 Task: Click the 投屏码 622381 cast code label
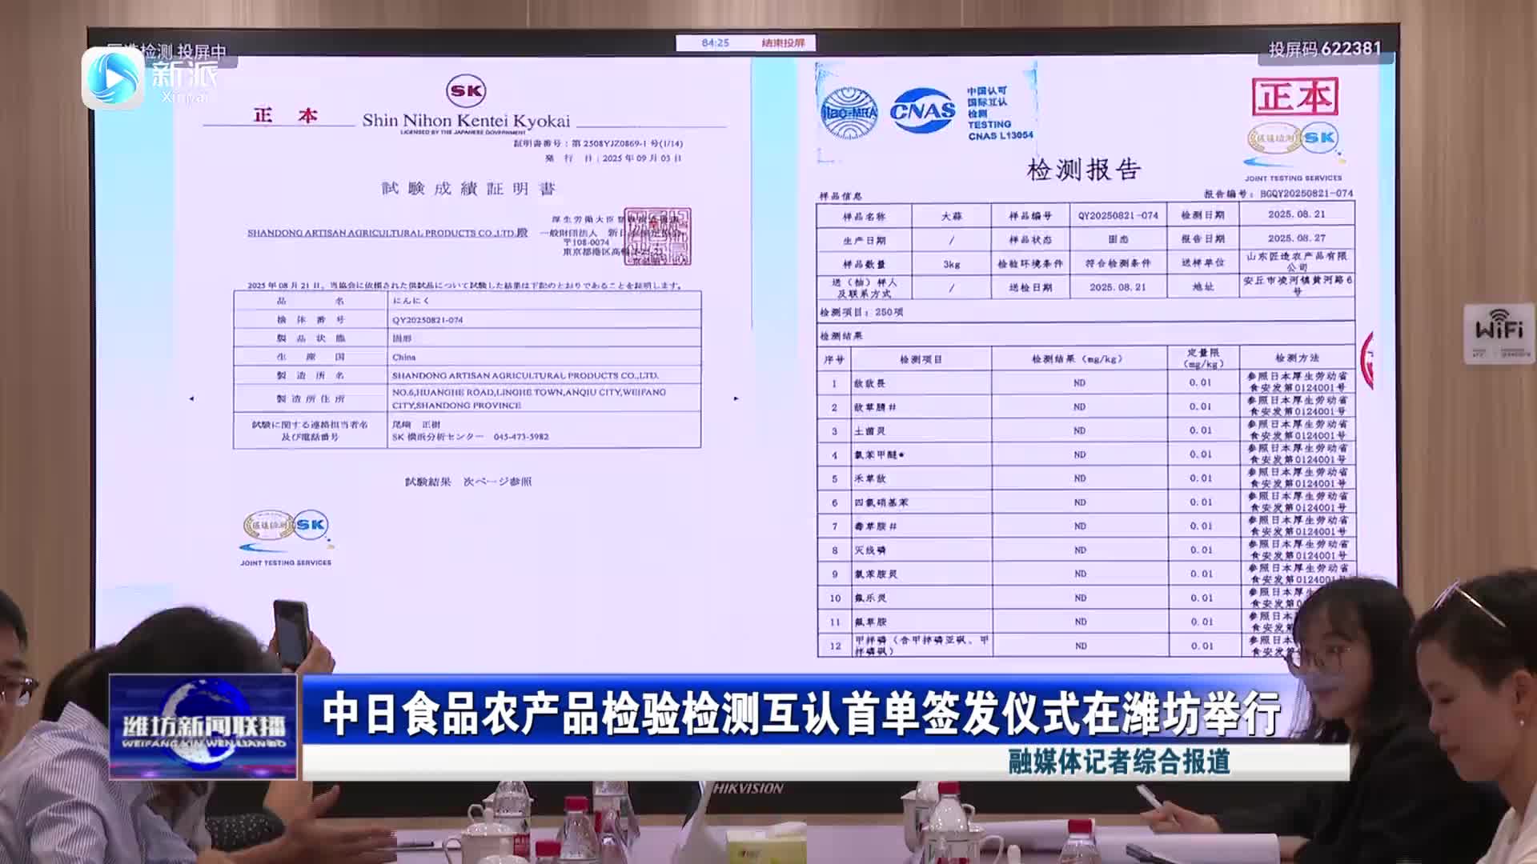point(1325,49)
